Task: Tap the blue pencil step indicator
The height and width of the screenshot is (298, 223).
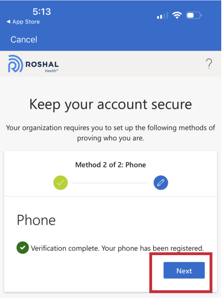Action: pyautogui.click(x=161, y=182)
